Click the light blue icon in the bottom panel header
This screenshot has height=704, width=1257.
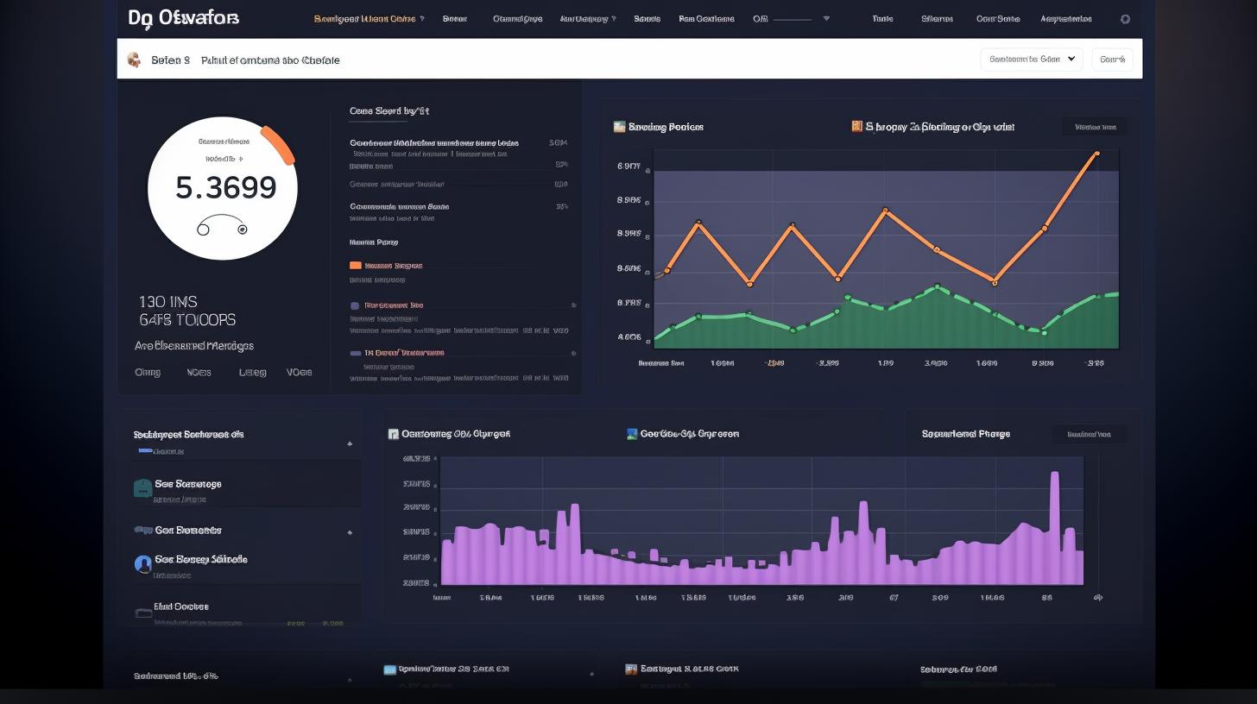[x=390, y=669]
